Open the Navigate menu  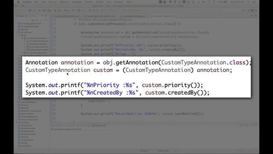(x=77, y=2)
